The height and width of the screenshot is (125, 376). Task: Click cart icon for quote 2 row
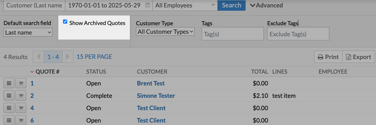point(21,96)
